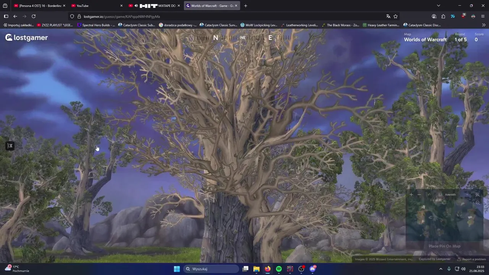Switch to the MIXTAPE tab
489x275 pixels.
pyautogui.click(x=154, y=6)
